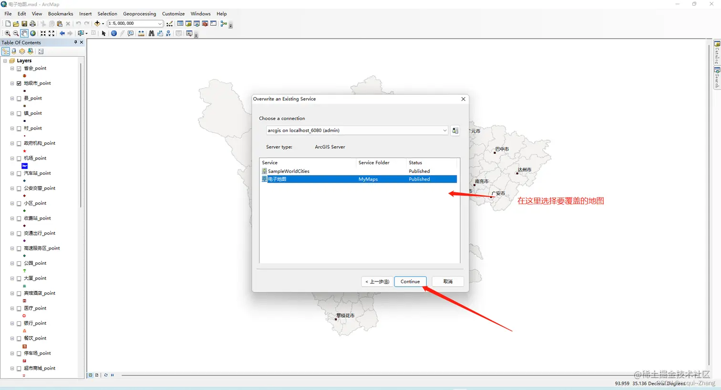
Task: Open a map document from folder icon
Action: tap(16, 23)
